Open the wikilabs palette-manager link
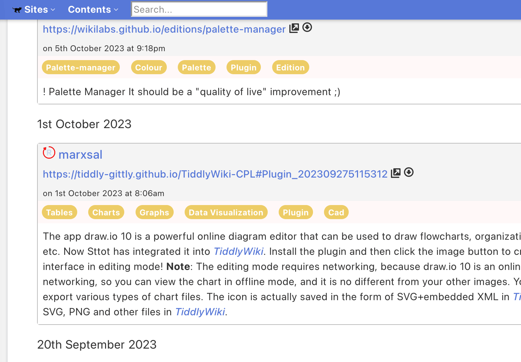The image size is (521, 362). pyautogui.click(x=164, y=30)
